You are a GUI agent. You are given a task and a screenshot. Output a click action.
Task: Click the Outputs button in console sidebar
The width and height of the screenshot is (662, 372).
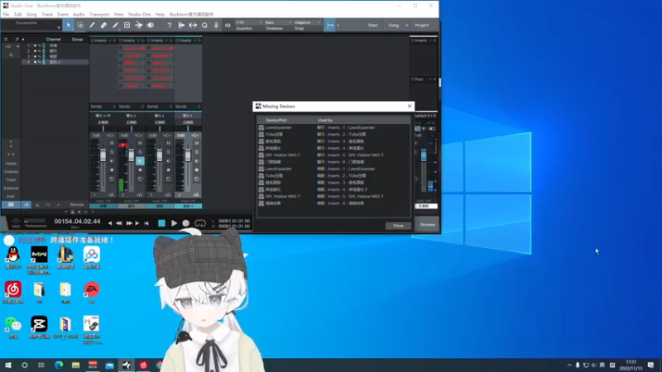11,172
